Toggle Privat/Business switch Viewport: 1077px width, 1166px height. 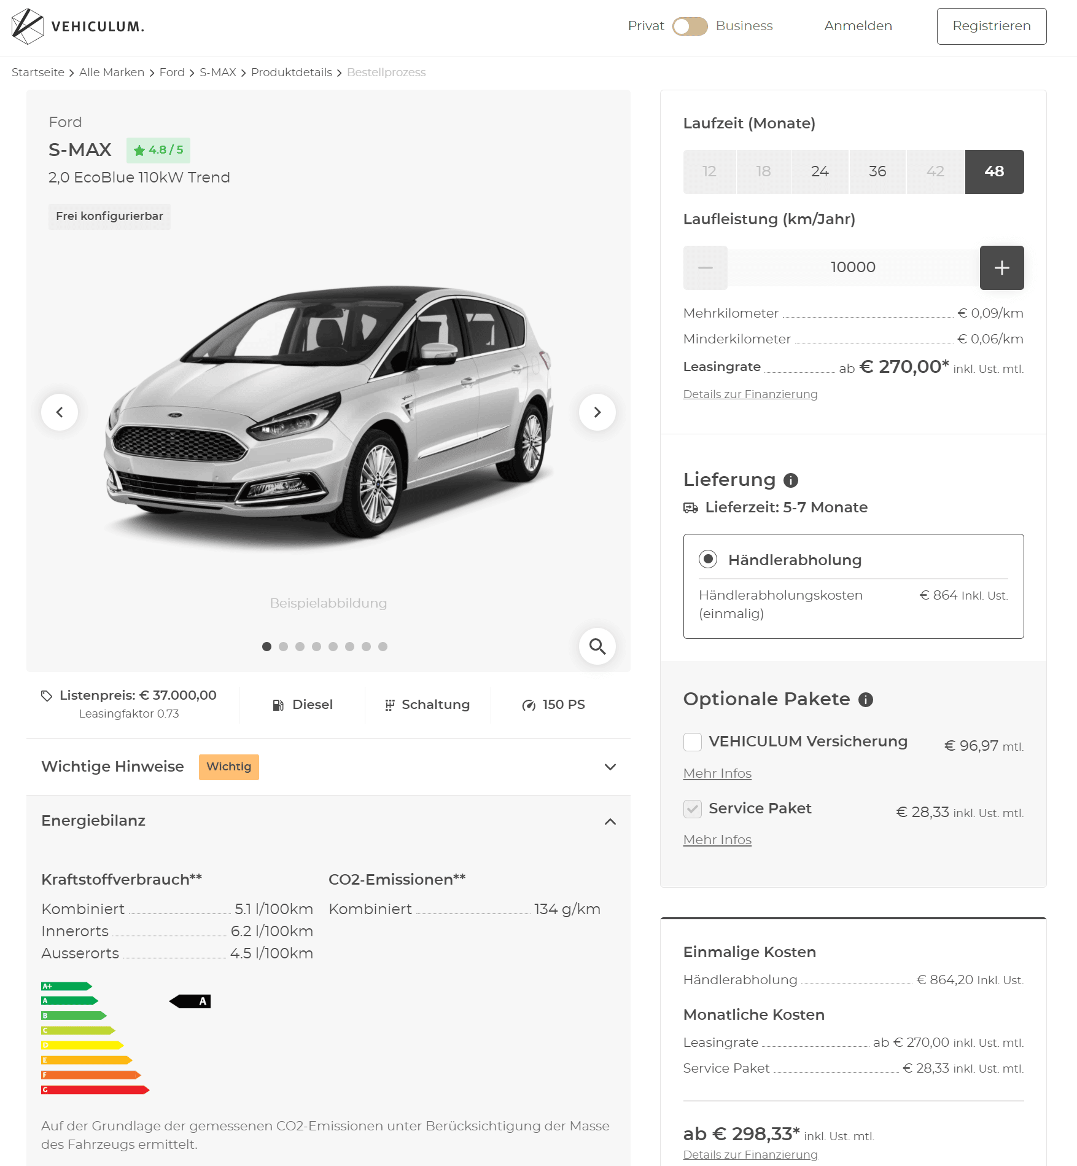click(x=690, y=26)
